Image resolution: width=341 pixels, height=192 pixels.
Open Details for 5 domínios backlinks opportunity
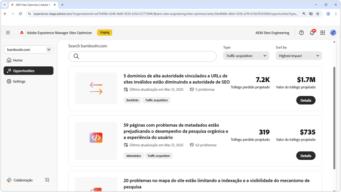point(306,100)
